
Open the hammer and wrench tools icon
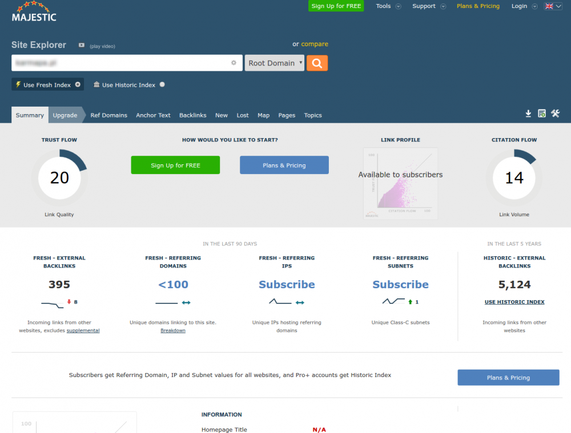click(555, 114)
